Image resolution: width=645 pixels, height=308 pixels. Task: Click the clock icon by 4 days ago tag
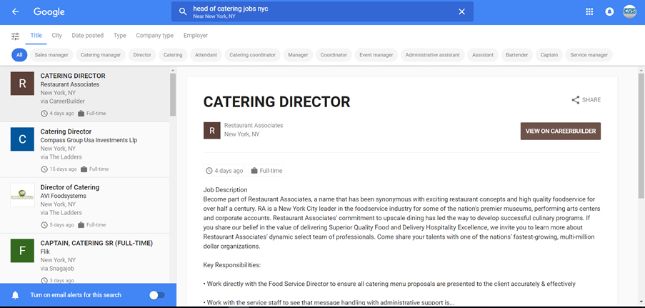209,171
